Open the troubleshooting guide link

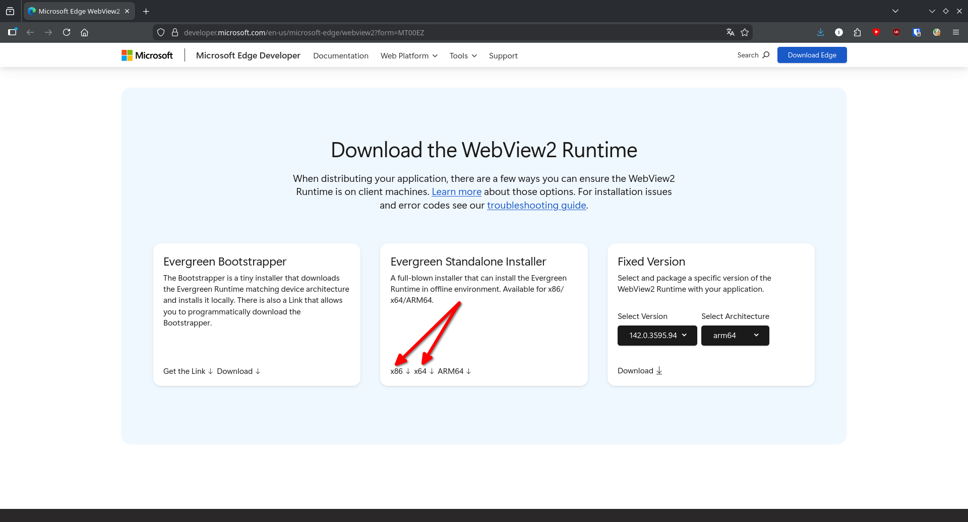(x=536, y=206)
